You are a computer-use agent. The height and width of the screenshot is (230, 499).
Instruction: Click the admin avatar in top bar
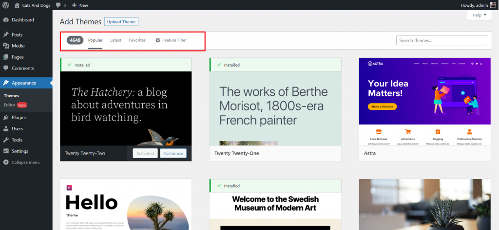493,5
